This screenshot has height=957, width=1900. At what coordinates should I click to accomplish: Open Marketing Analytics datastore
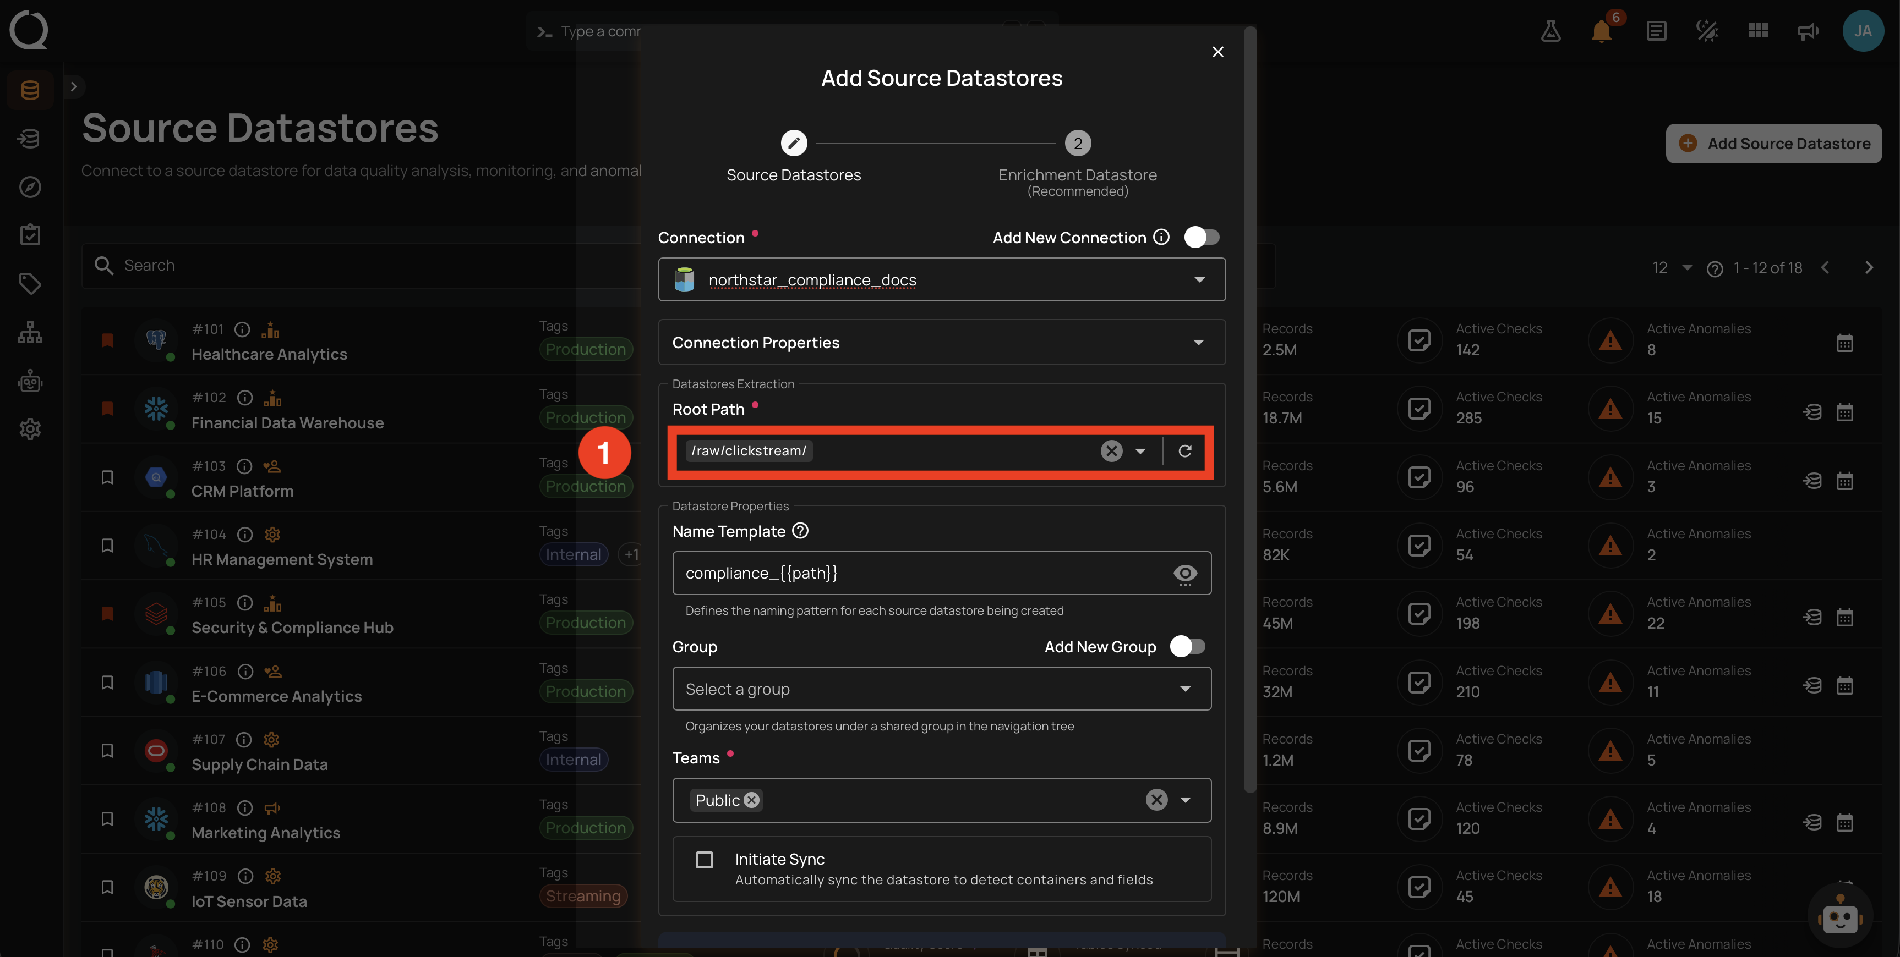(265, 833)
